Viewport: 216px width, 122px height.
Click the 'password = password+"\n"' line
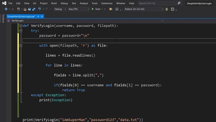point(64,36)
